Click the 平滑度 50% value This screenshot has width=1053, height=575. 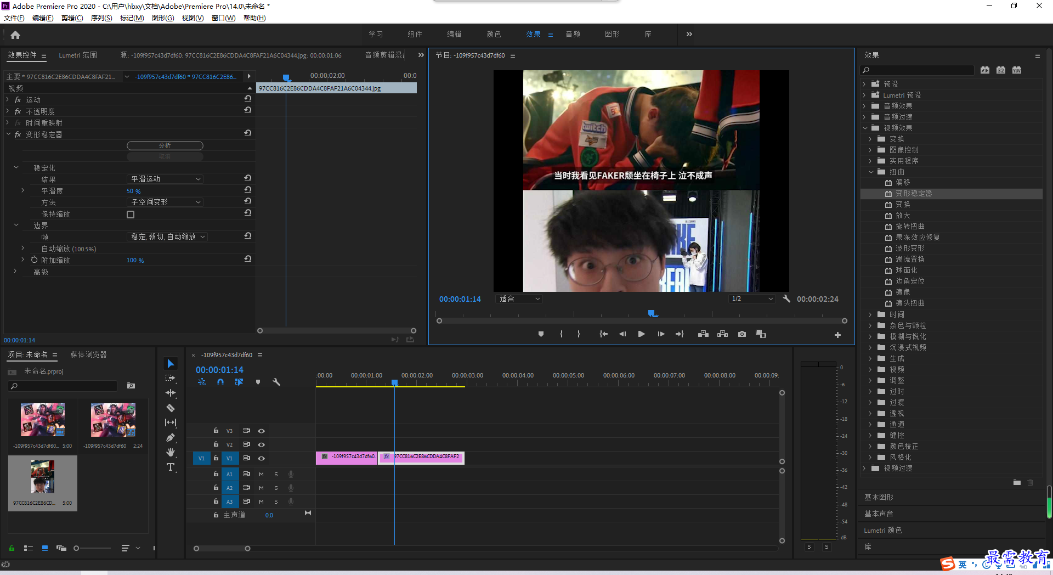pos(133,191)
